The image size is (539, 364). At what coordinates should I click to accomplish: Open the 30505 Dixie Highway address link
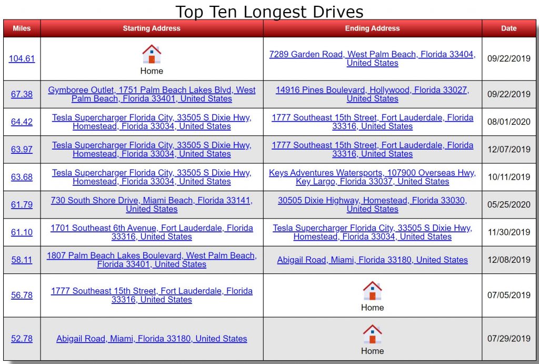[x=372, y=205]
